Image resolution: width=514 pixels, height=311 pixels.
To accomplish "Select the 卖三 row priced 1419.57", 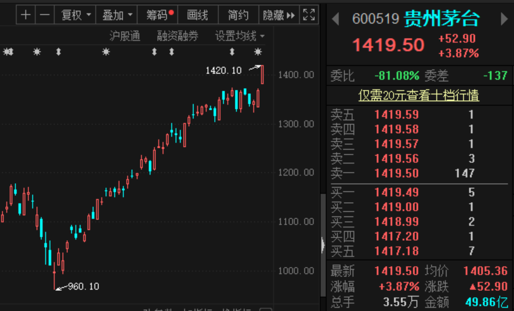I will (x=419, y=144).
